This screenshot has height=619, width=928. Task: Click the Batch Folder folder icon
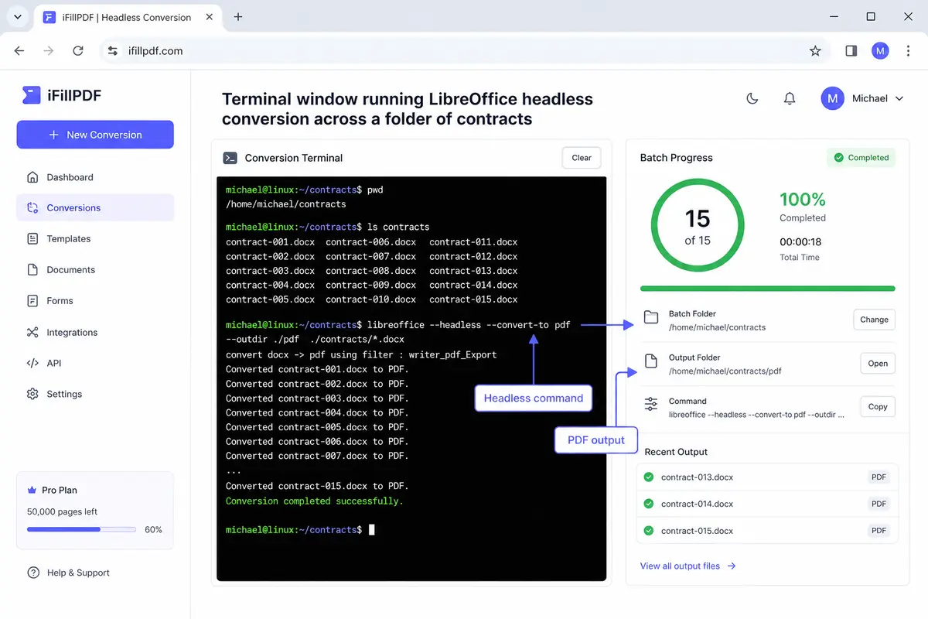651,317
